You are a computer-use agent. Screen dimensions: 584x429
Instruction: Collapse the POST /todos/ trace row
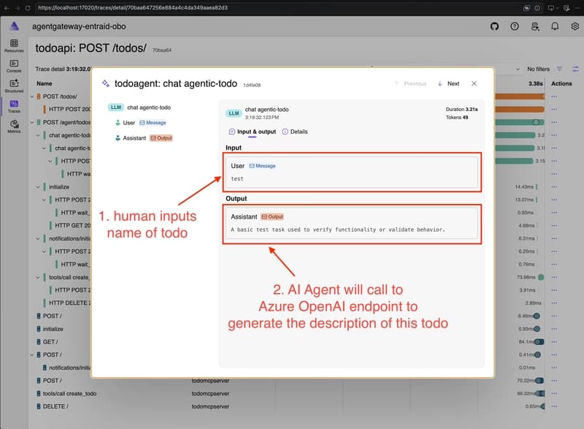pos(31,96)
